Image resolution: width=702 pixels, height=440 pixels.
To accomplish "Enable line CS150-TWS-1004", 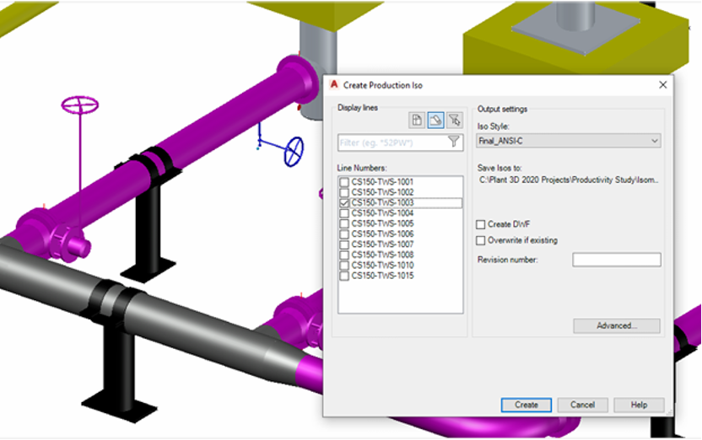I will point(344,213).
